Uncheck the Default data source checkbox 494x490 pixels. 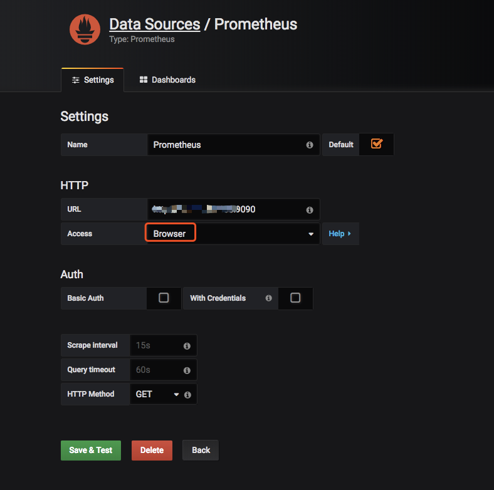(377, 144)
